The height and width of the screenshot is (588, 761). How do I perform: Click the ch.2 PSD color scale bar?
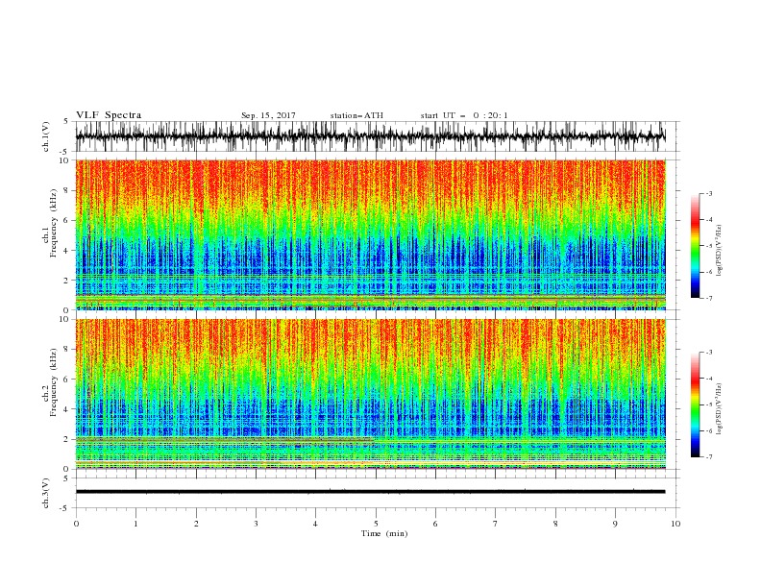696,404
